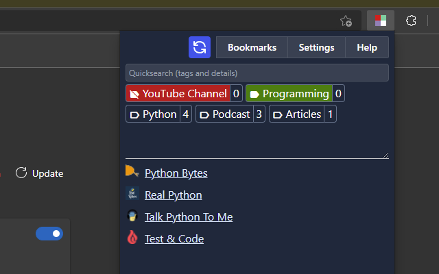The width and height of the screenshot is (439, 274).
Task: Open the Bookmarks tab
Action: (x=252, y=47)
